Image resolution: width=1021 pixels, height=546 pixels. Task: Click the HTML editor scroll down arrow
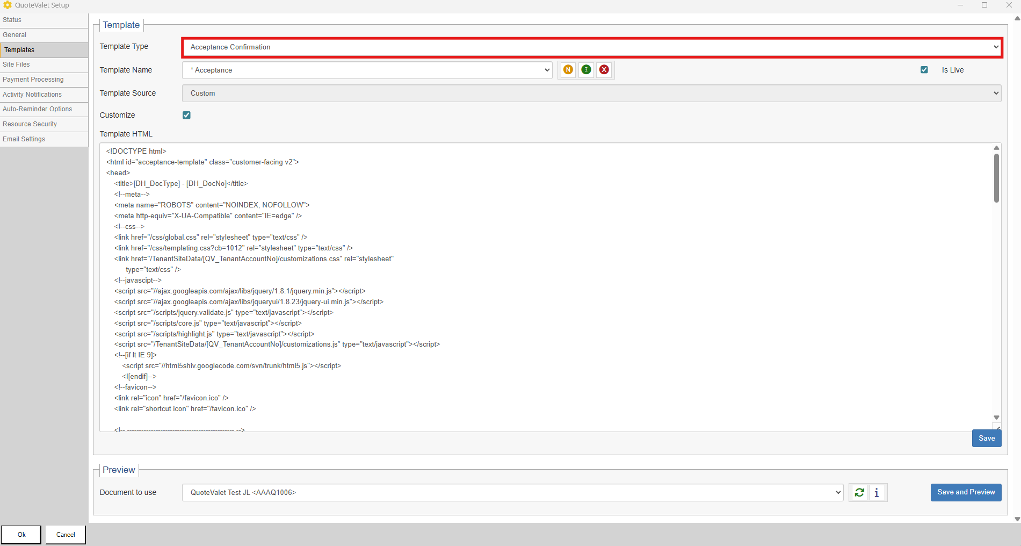pyautogui.click(x=996, y=418)
